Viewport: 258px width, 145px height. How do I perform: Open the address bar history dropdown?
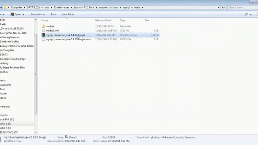tap(218, 8)
